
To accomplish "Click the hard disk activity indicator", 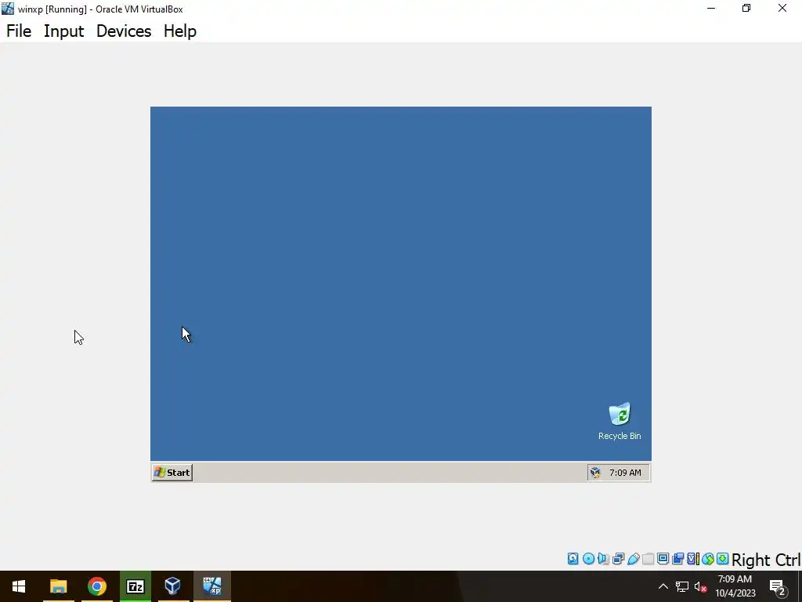I will (573, 558).
